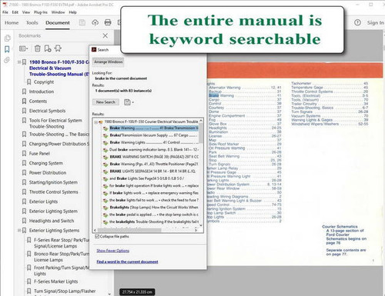Open the bookmark options dropdown menu
Viewport: 385px width, 296px height.
[24, 48]
